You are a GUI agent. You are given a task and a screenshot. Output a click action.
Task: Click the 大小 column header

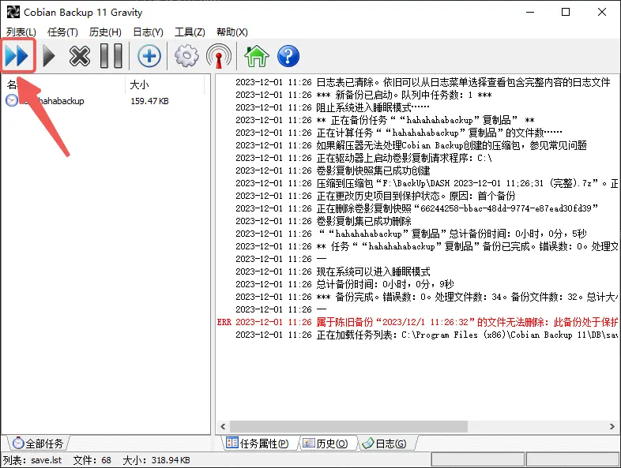tap(165, 84)
